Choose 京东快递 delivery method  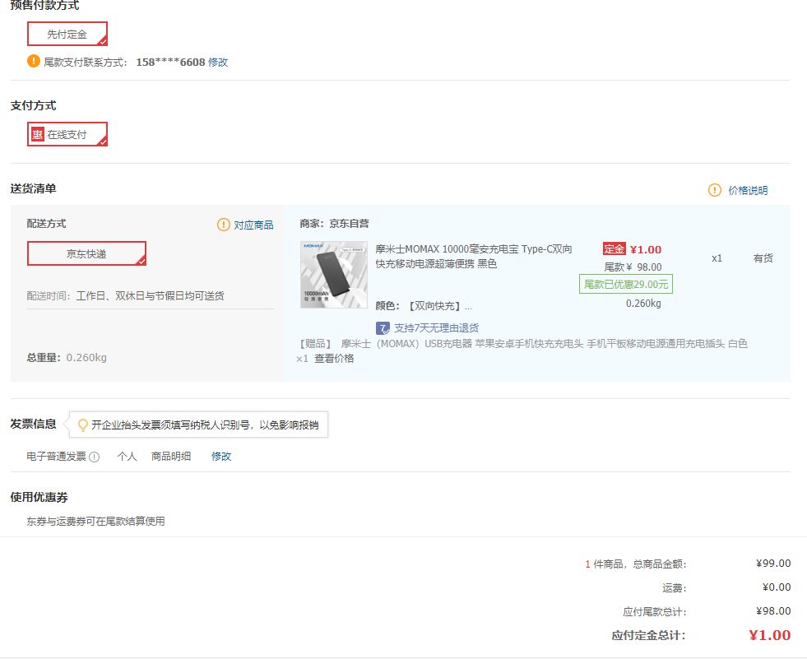(86, 253)
